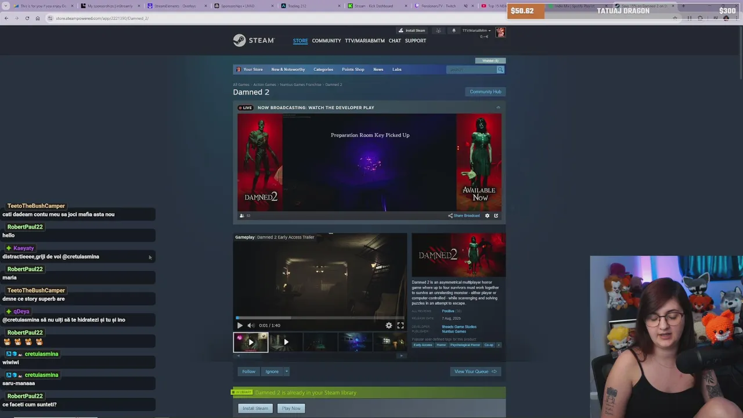Open trailer video settings gear
Image resolution: width=743 pixels, height=418 pixels.
[389, 325]
